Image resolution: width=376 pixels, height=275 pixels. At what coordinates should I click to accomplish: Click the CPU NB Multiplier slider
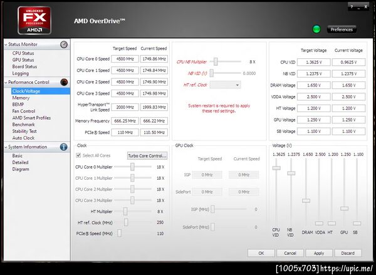point(216,61)
